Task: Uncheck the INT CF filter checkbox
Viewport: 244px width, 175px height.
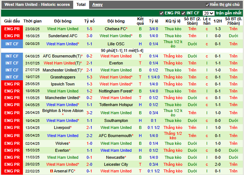Action: coord(183,13)
